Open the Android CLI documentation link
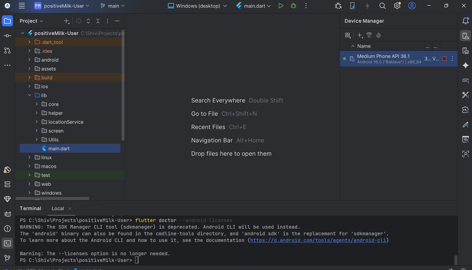 pyautogui.click(x=319, y=240)
